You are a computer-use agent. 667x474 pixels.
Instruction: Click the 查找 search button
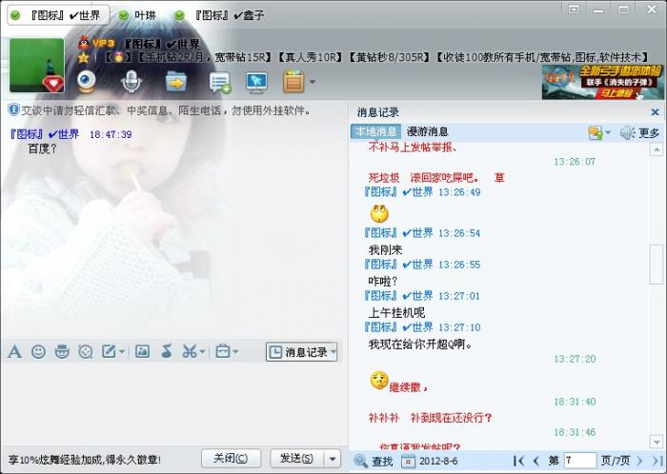[374, 461]
